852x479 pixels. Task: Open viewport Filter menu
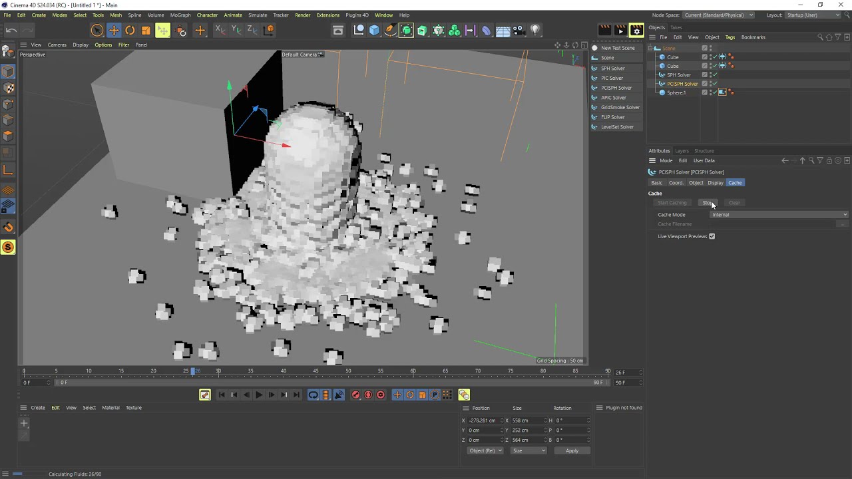coord(124,45)
